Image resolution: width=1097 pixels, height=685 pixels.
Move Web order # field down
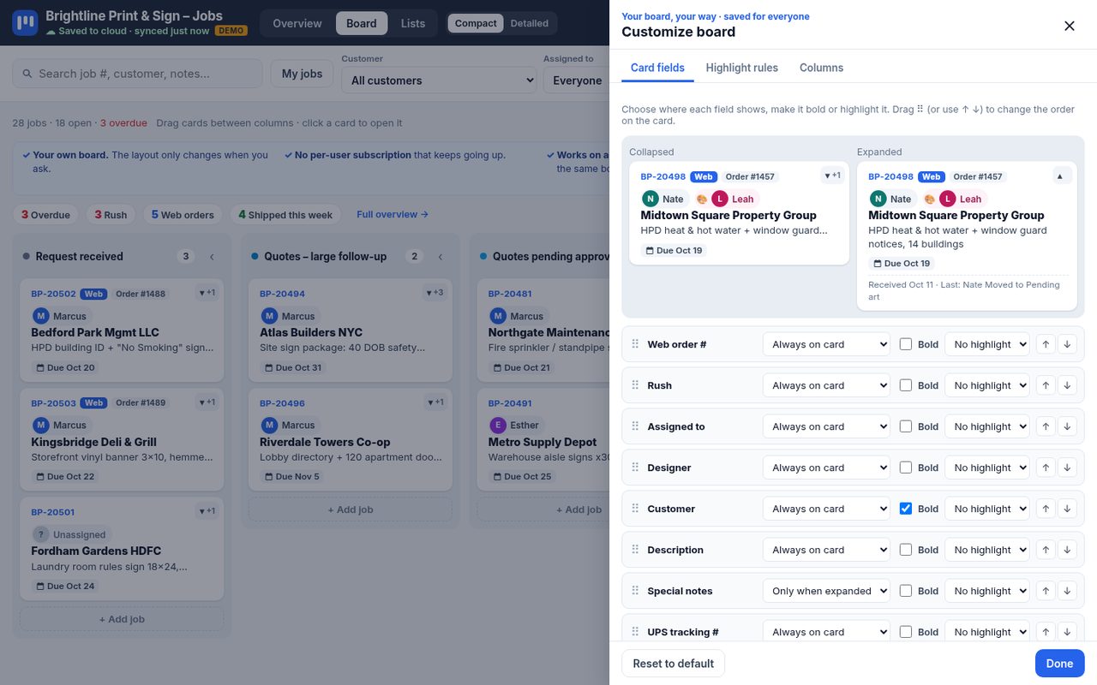point(1067,344)
